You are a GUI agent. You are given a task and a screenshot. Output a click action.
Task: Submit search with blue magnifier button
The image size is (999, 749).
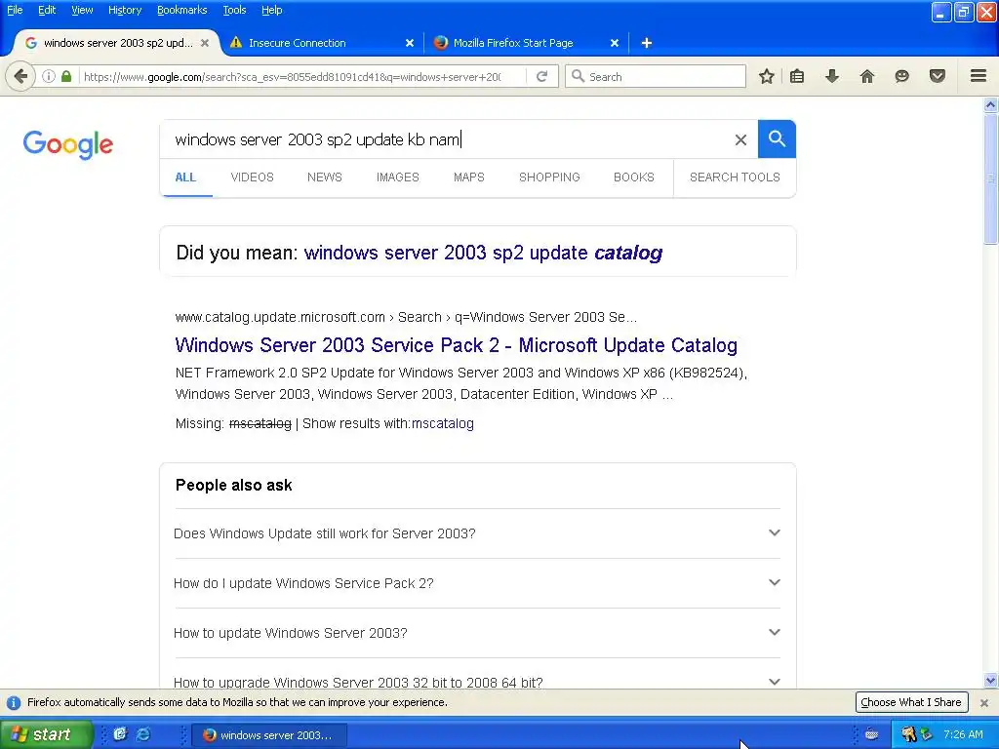[777, 138]
